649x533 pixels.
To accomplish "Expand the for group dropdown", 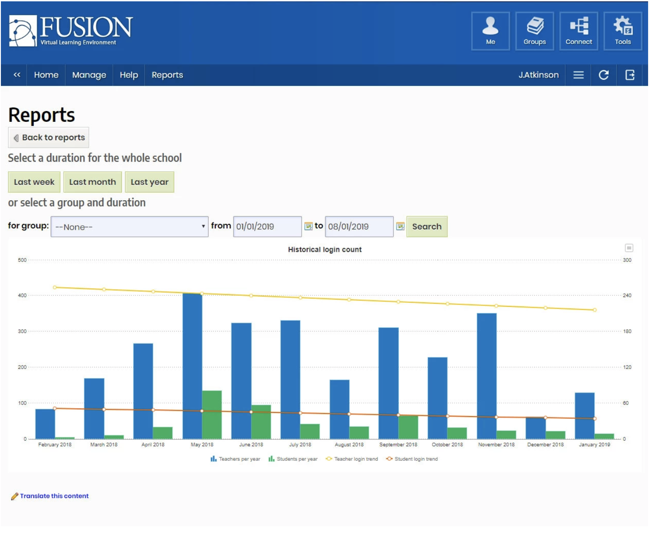I will coord(130,227).
